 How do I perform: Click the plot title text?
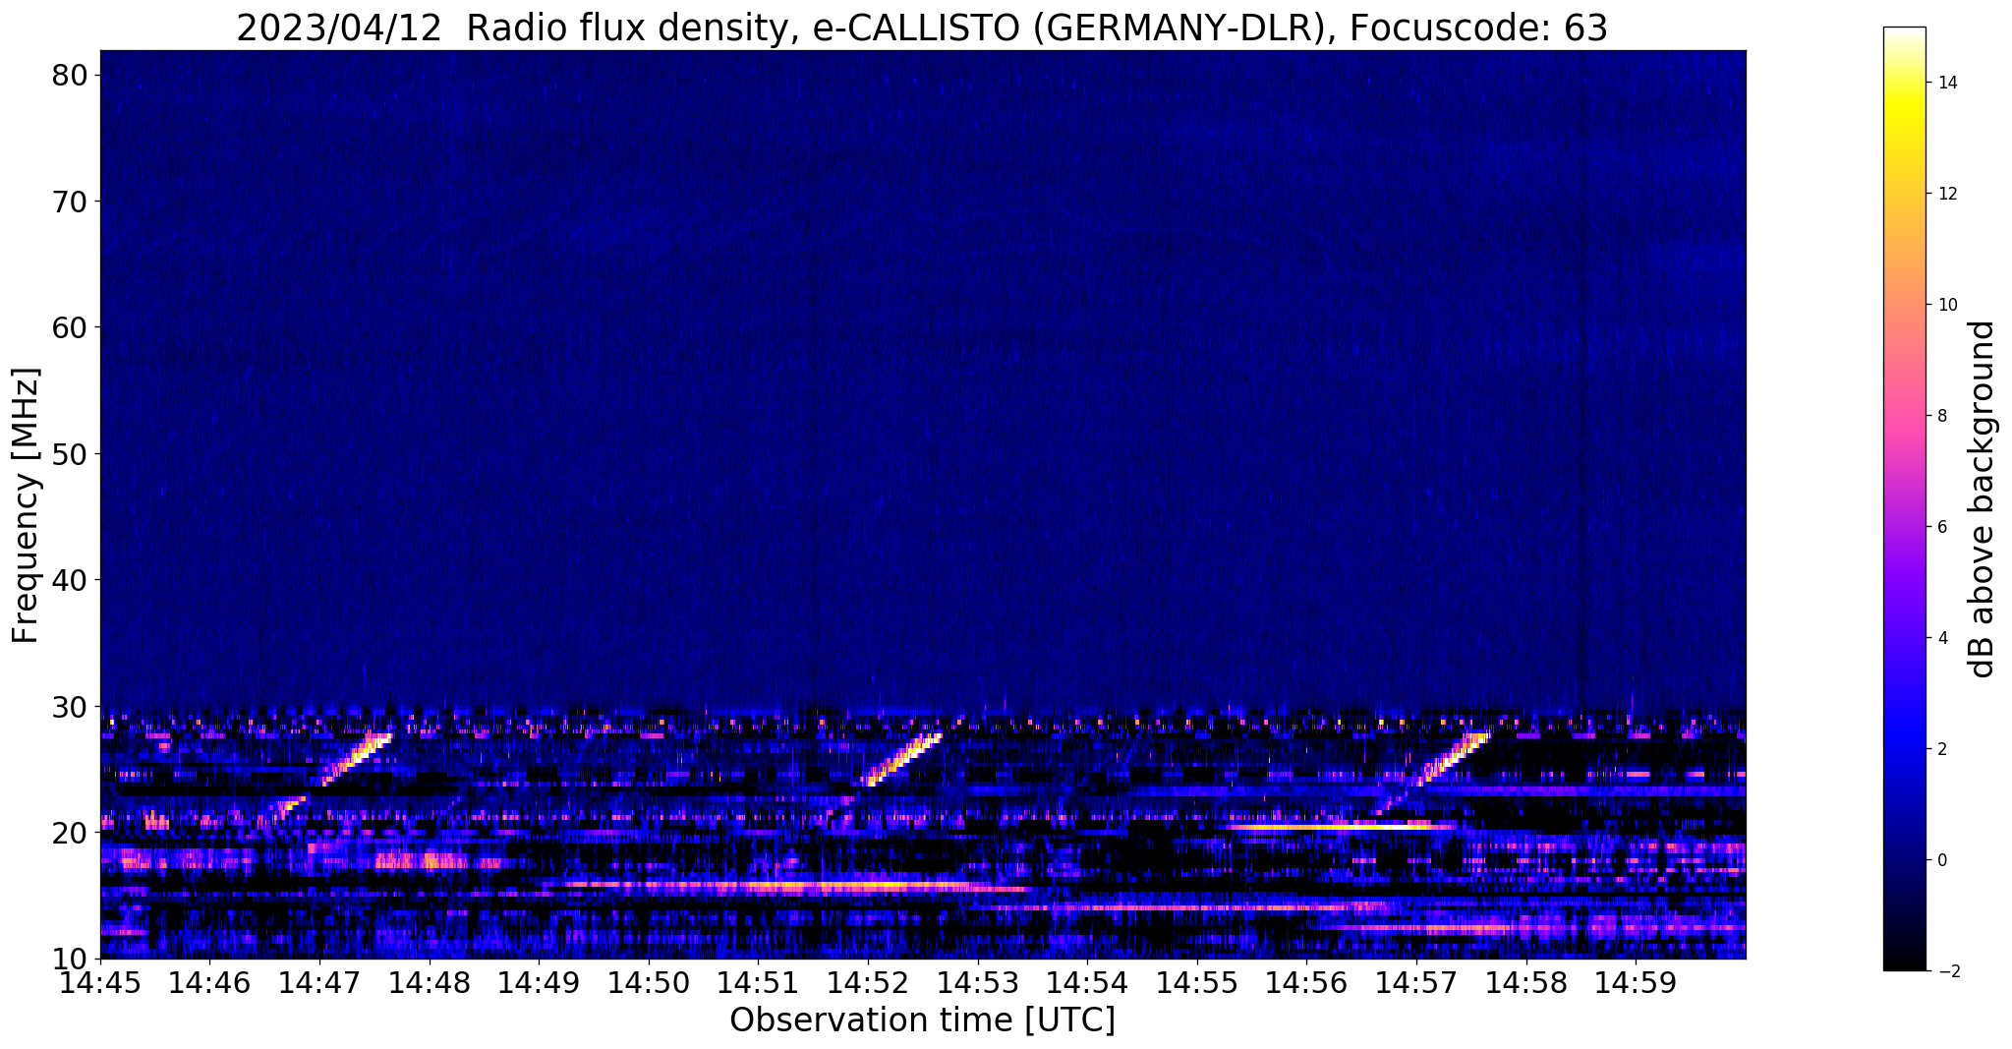coord(922,28)
